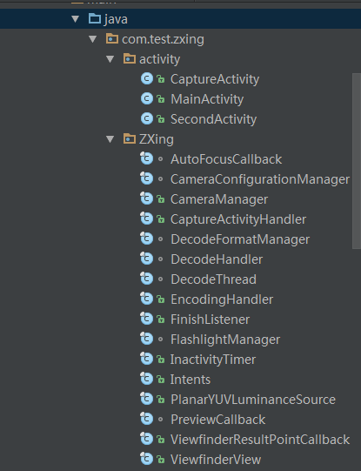This screenshot has width=361, height=471.
Task: Select the EncodingHandler class
Action: (x=222, y=299)
